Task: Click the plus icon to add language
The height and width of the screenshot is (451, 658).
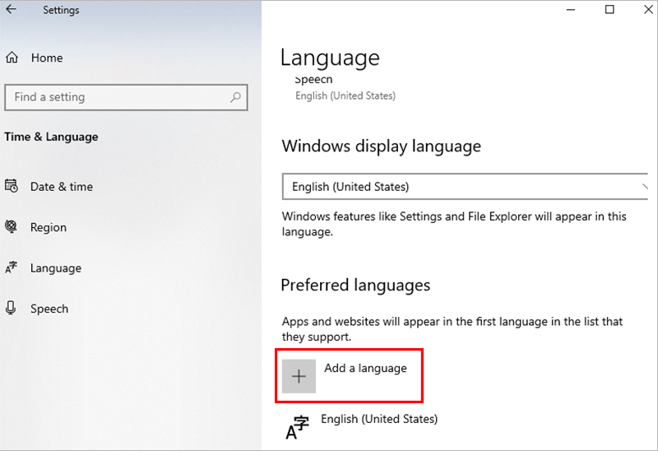Action: tap(299, 376)
